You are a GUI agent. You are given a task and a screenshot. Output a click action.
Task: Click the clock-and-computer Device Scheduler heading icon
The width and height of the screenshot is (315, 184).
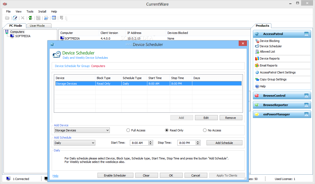[57, 54]
